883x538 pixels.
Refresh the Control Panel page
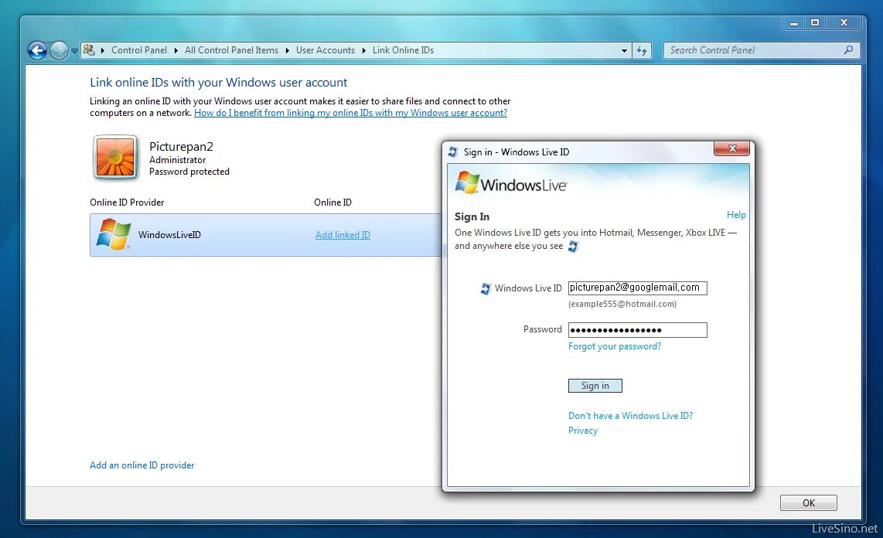click(x=642, y=51)
